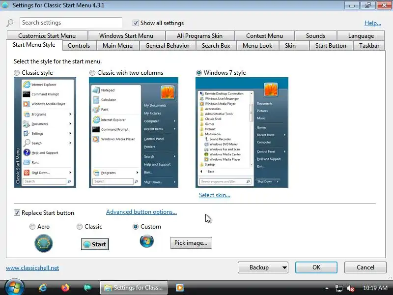Click Settings for Class... taskbar button
This screenshot has width=393, height=295.
pos(134,288)
